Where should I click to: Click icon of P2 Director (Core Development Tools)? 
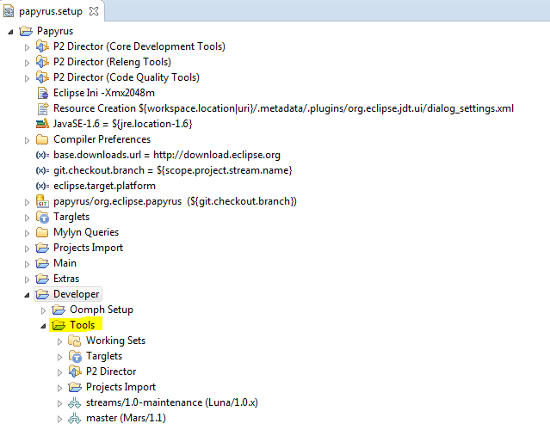42,46
